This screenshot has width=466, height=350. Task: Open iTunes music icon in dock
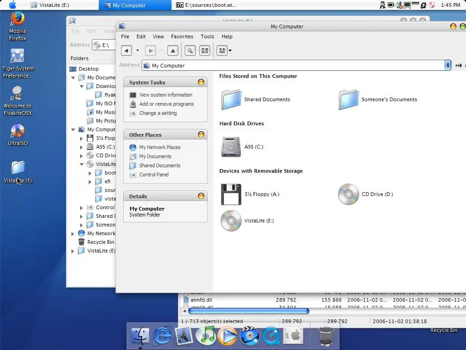coord(206,335)
